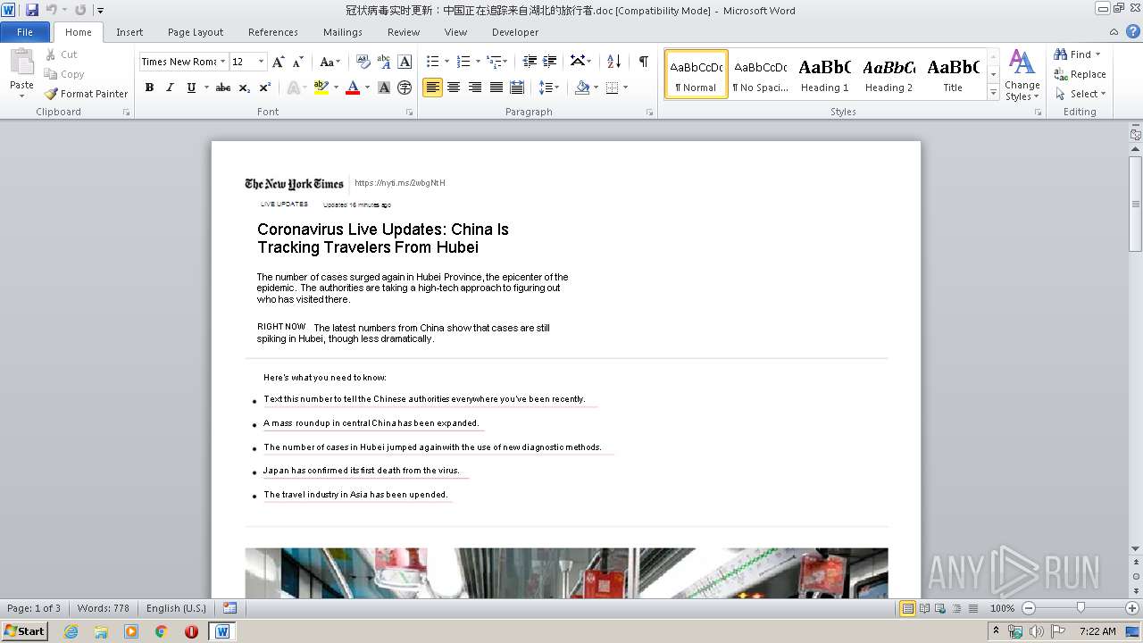Click the vertical scrollbar thumb
Viewport: 1143px width, 643px height.
point(1135,204)
